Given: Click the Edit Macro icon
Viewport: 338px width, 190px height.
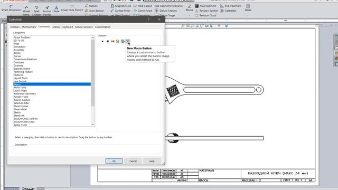Looking at the screenshot, I should 123,41.
